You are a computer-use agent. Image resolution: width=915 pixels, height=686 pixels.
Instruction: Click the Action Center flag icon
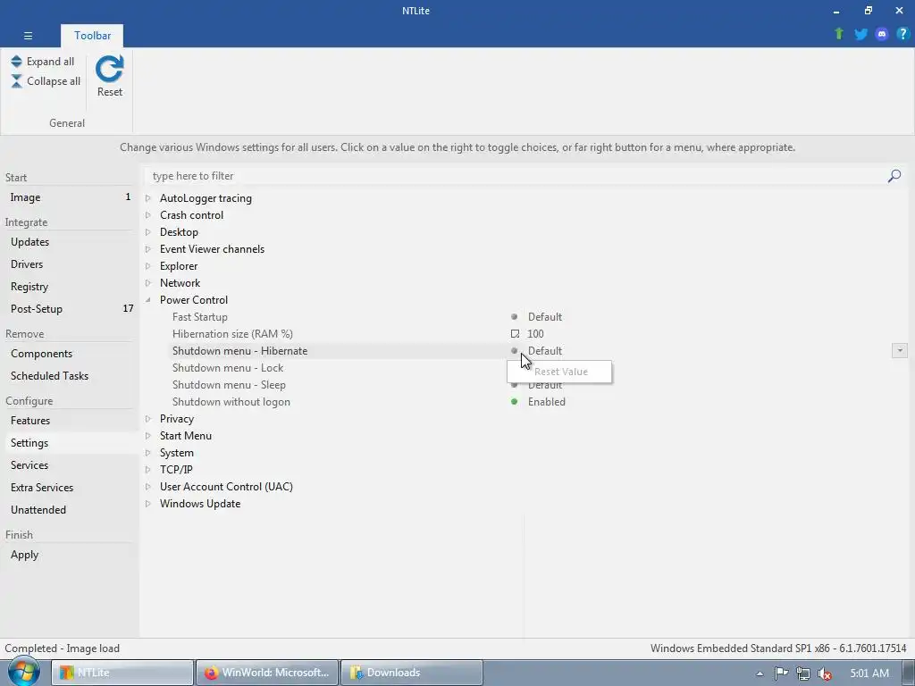(781, 673)
